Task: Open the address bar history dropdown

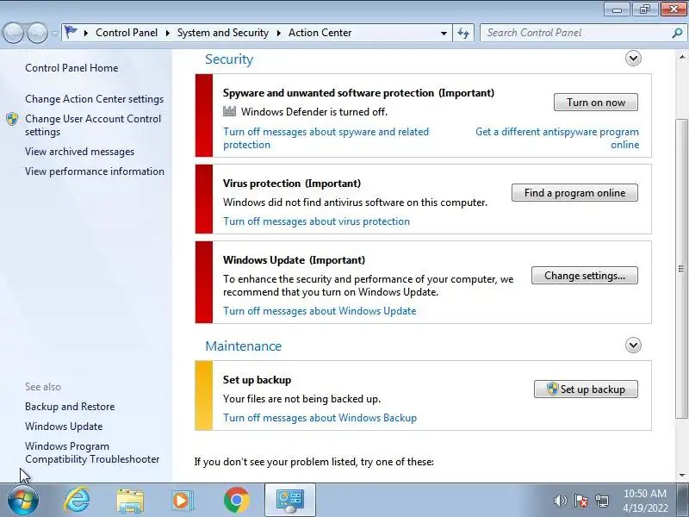Action: point(444,33)
